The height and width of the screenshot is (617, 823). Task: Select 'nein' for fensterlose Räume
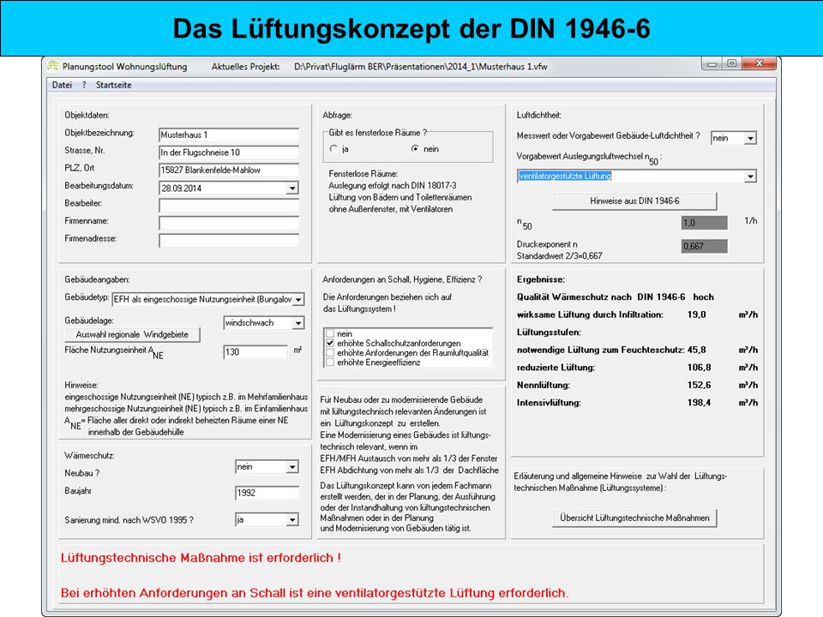(x=415, y=149)
